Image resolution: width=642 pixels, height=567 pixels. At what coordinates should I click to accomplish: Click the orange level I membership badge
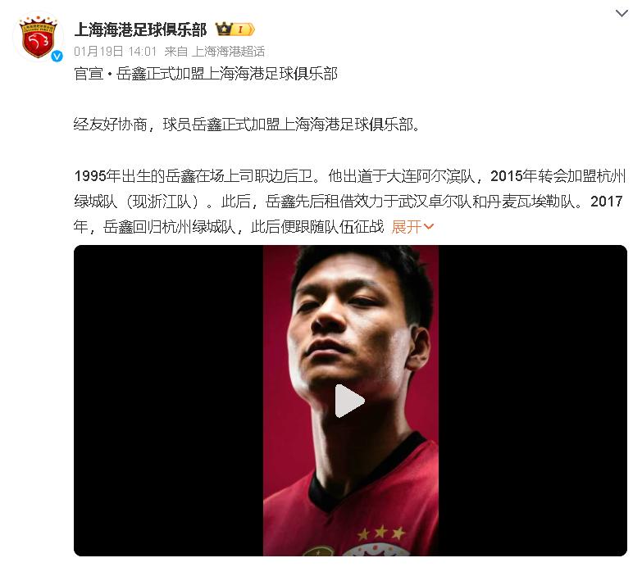244,29
